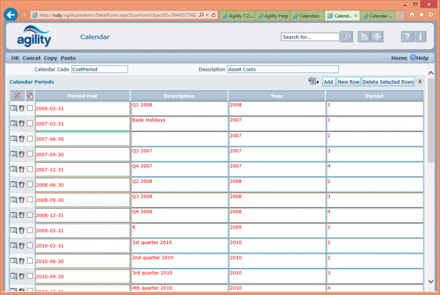Click the information 'i' icon in header
The image size is (440, 295).
point(420,37)
